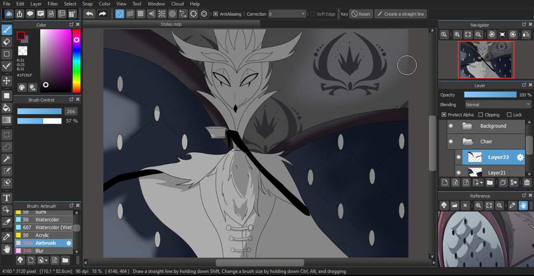Open the add layer type dropdown

point(478,183)
